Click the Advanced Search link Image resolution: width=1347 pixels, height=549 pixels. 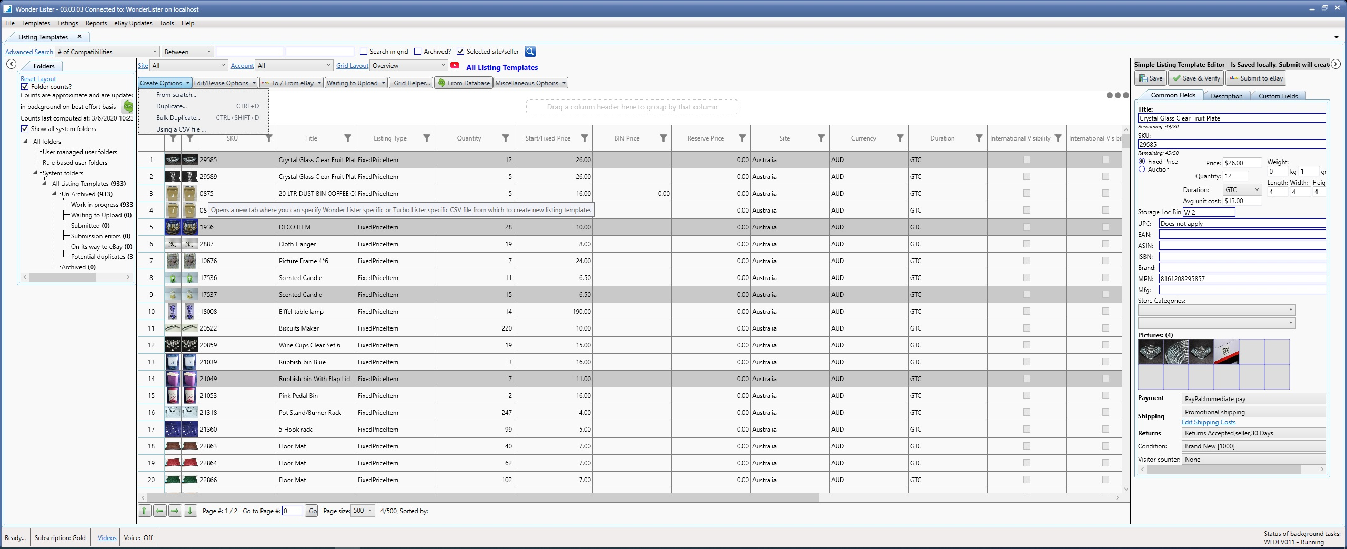(29, 52)
